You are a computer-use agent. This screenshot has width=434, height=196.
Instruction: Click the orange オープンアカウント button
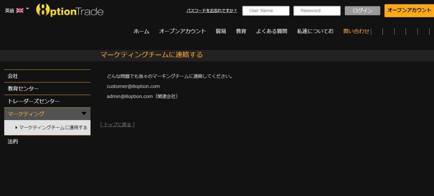pyautogui.click(x=409, y=11)
